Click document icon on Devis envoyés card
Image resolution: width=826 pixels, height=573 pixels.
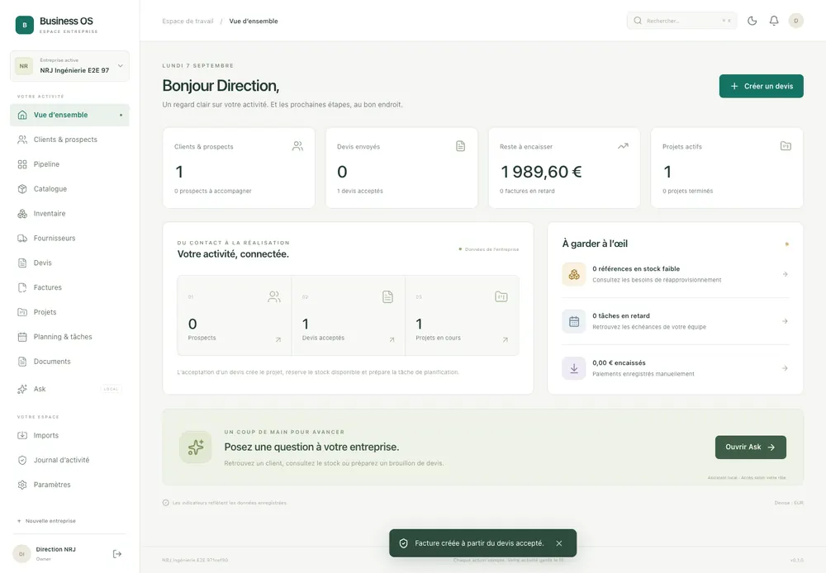[460, 146]
